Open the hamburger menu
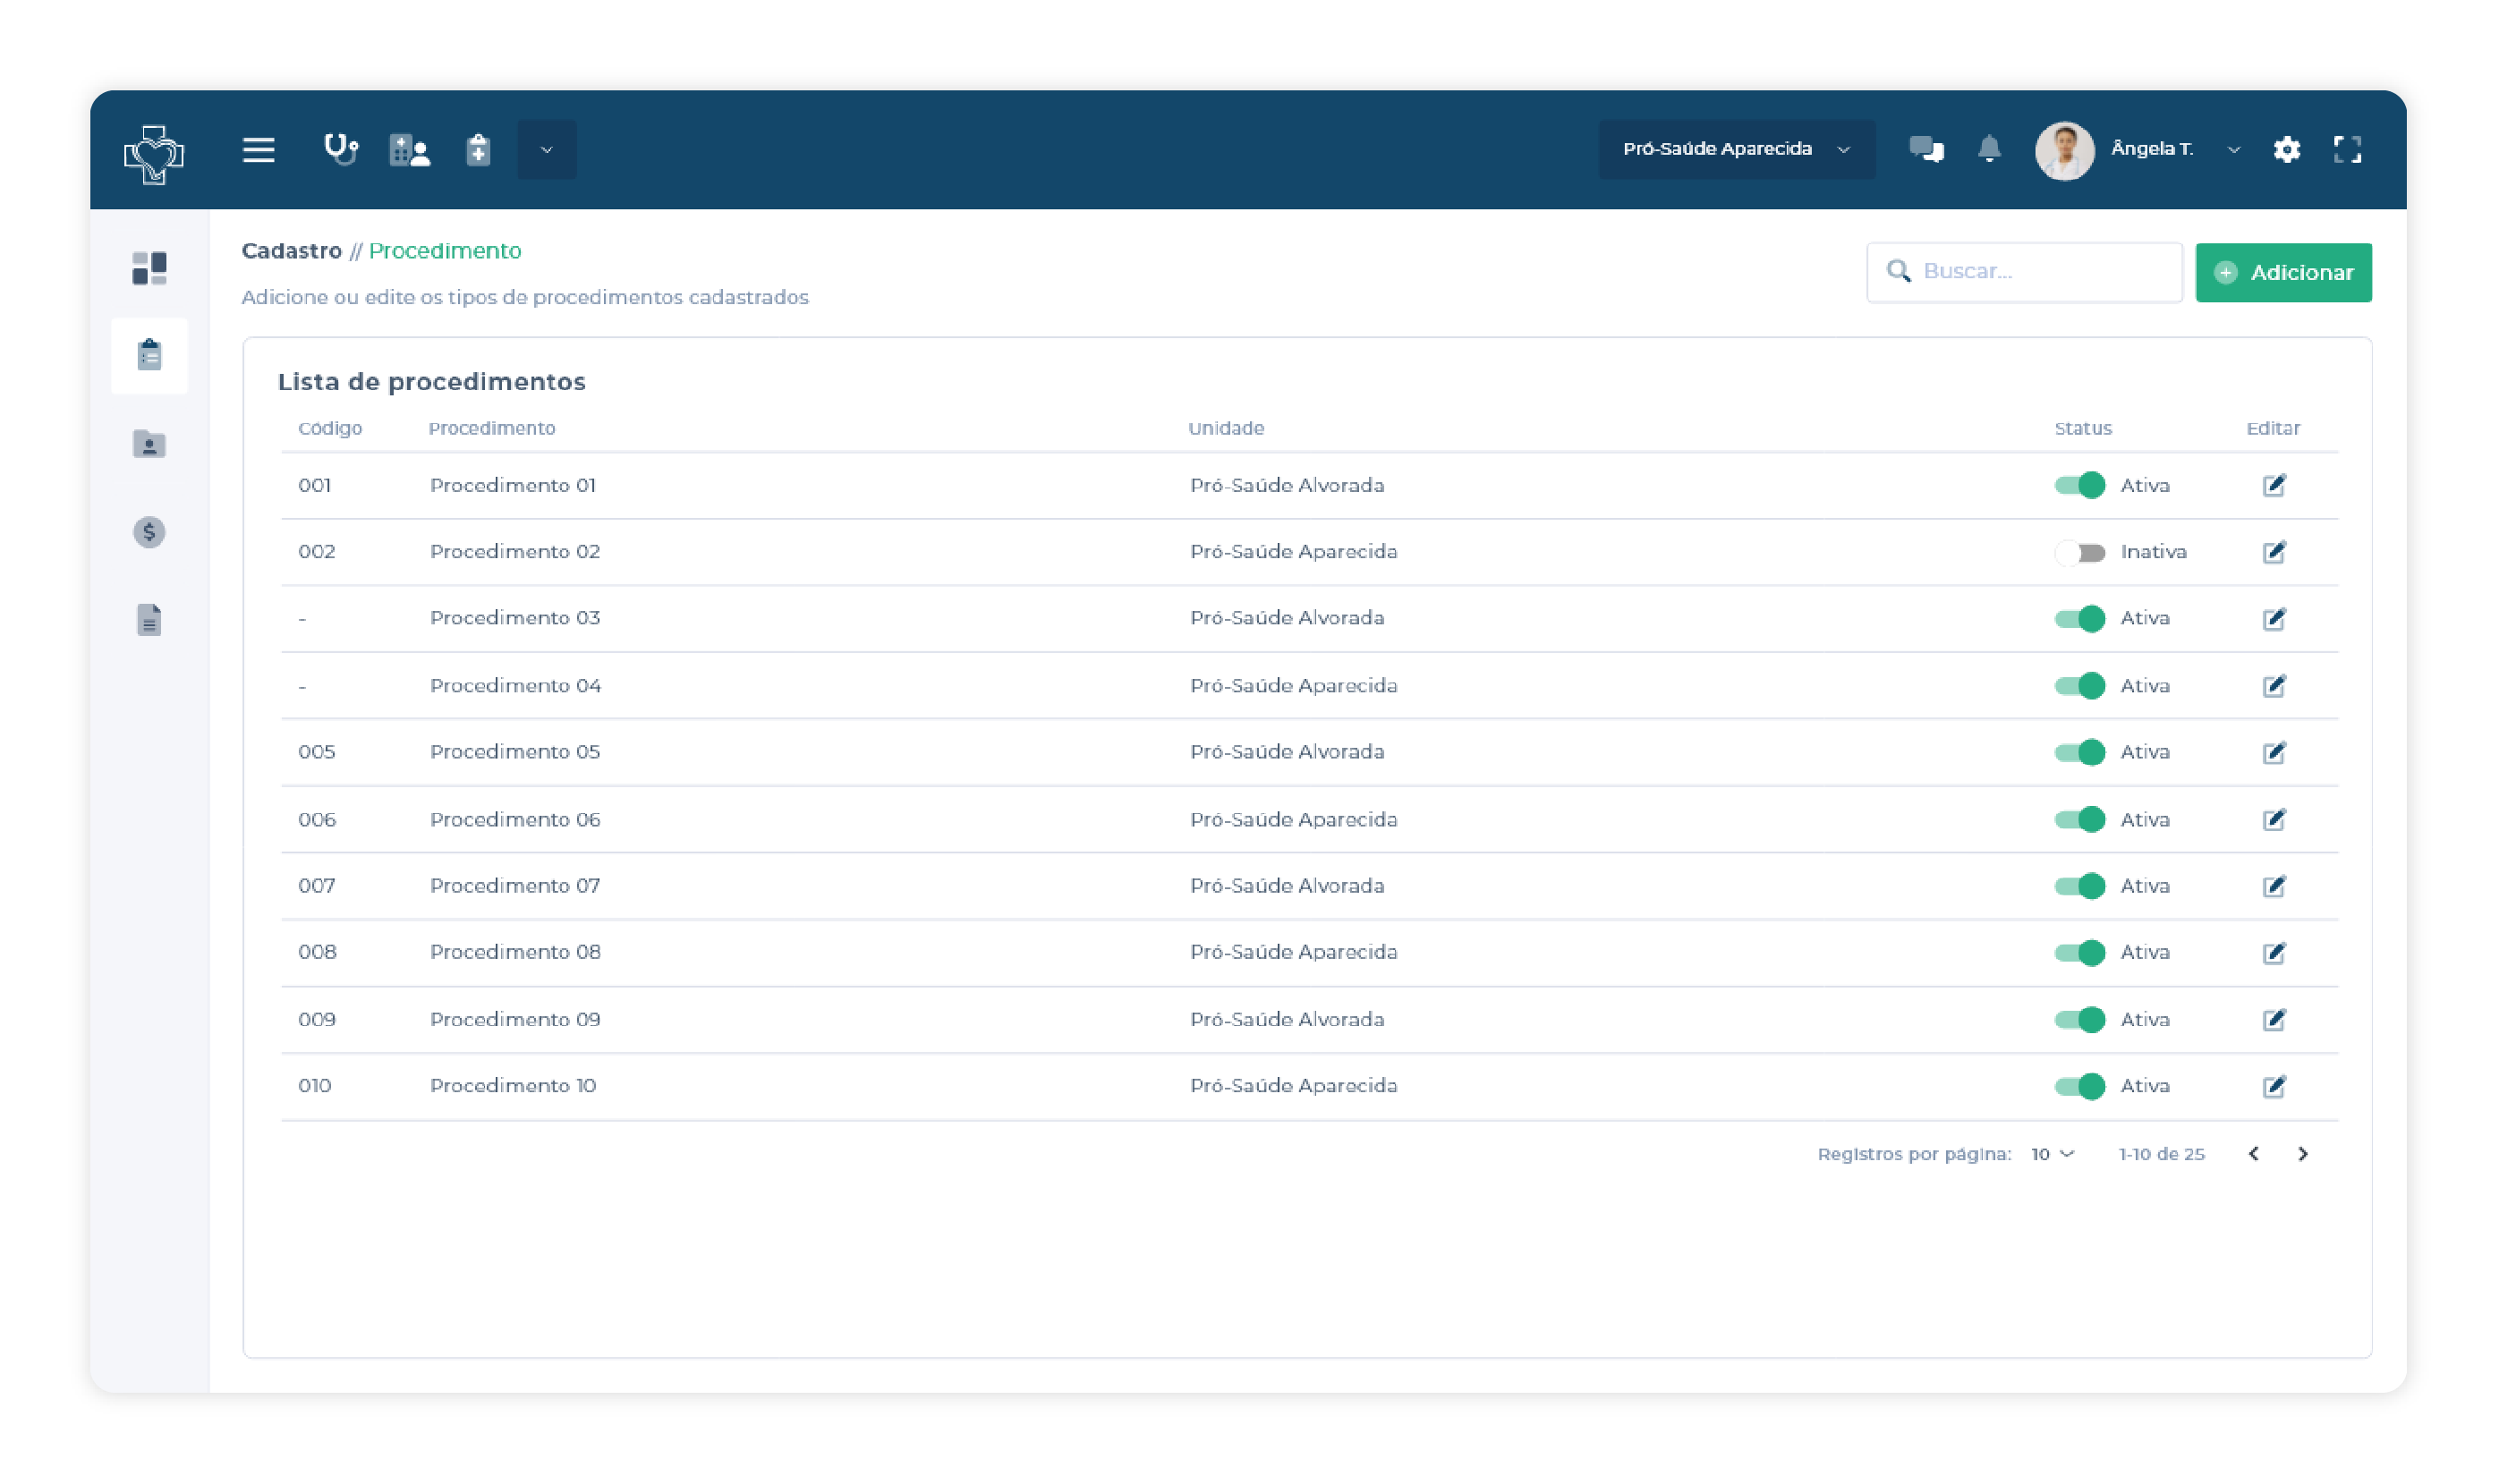 coord(258,150)
